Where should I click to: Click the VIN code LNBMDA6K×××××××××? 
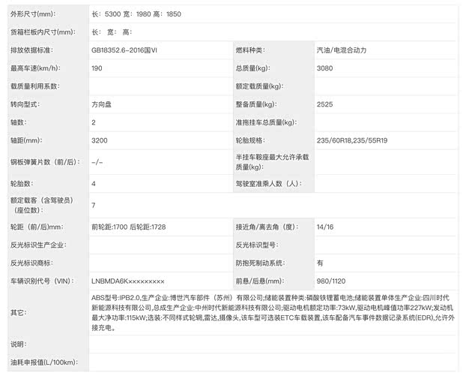(x=128, y=281)
